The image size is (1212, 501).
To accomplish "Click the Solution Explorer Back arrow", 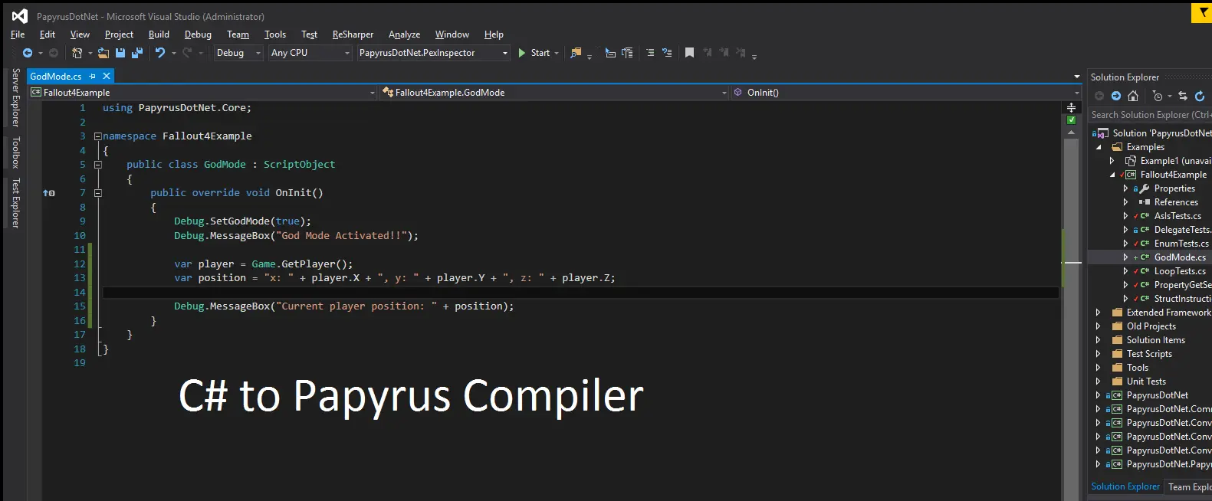I will (1099, 96).
